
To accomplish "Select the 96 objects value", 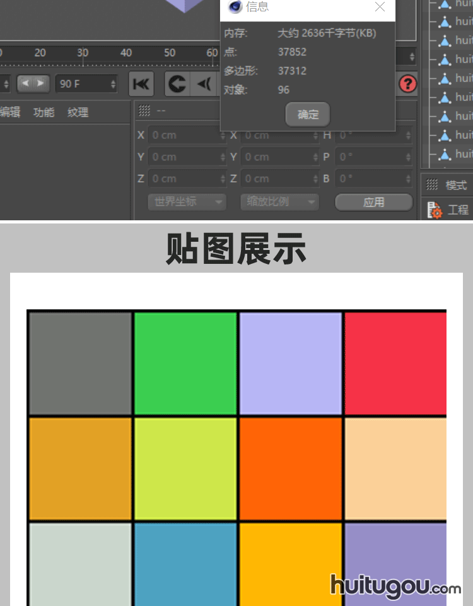I will 283,90.
